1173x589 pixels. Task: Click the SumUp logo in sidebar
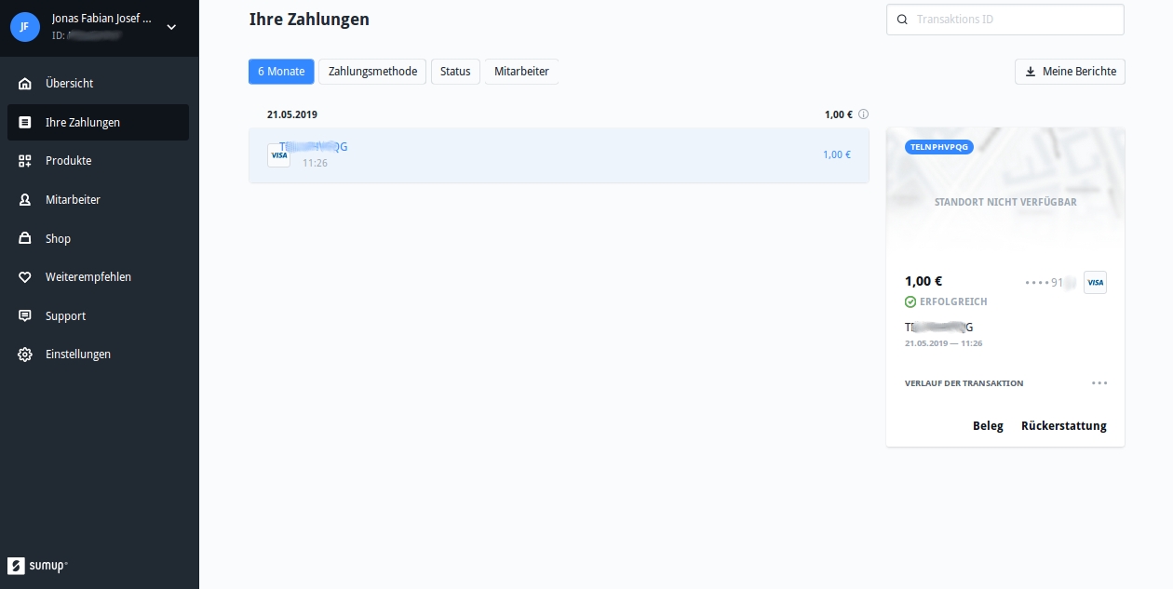pos(37,566)
